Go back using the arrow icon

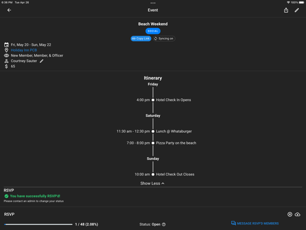point(9,10)
